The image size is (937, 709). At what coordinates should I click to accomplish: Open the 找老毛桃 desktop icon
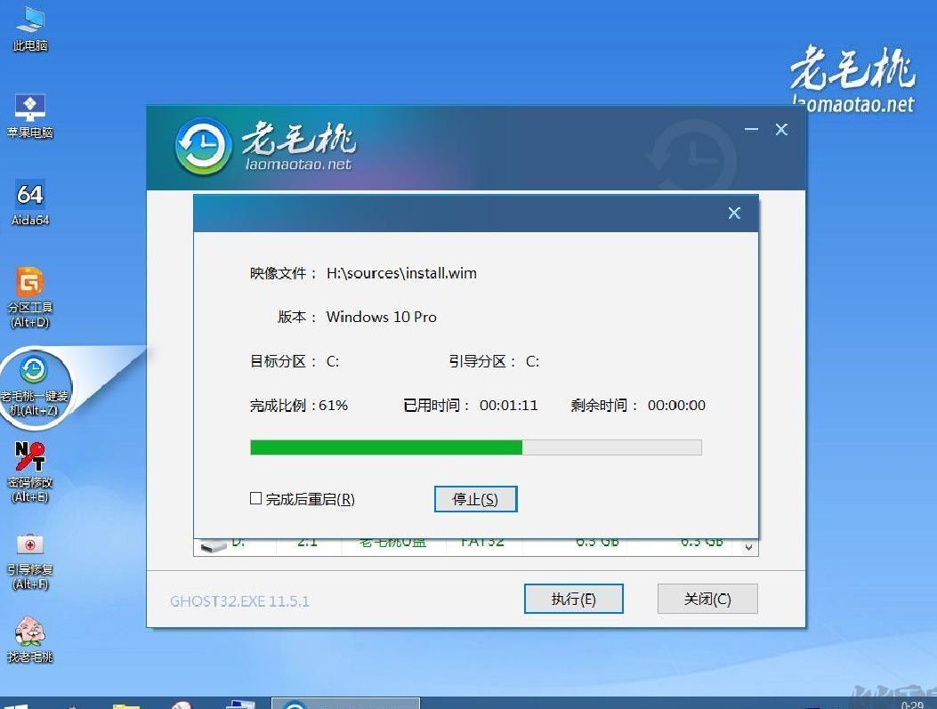point(30,641)
